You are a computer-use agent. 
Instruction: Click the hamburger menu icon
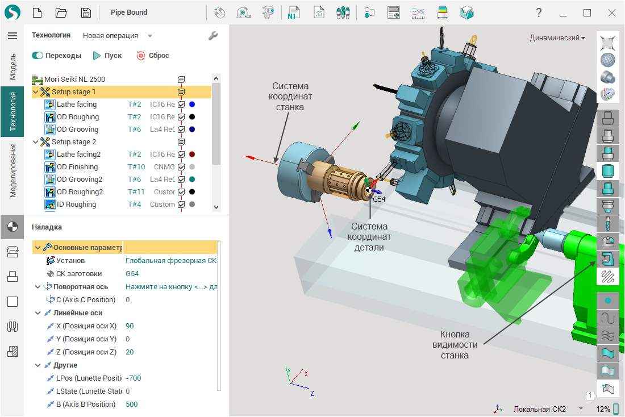pos(12,36)
